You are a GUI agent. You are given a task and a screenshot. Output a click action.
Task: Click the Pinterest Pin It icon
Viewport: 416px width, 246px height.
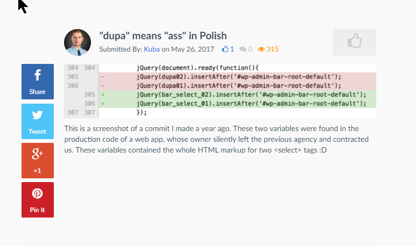[37, 194]
